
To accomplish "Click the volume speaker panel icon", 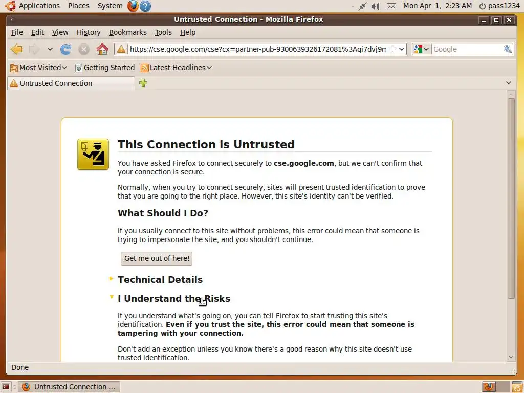I will [375, 6].
